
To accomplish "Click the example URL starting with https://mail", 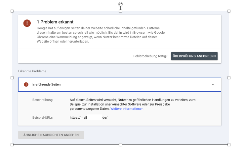I will (88, 117).
